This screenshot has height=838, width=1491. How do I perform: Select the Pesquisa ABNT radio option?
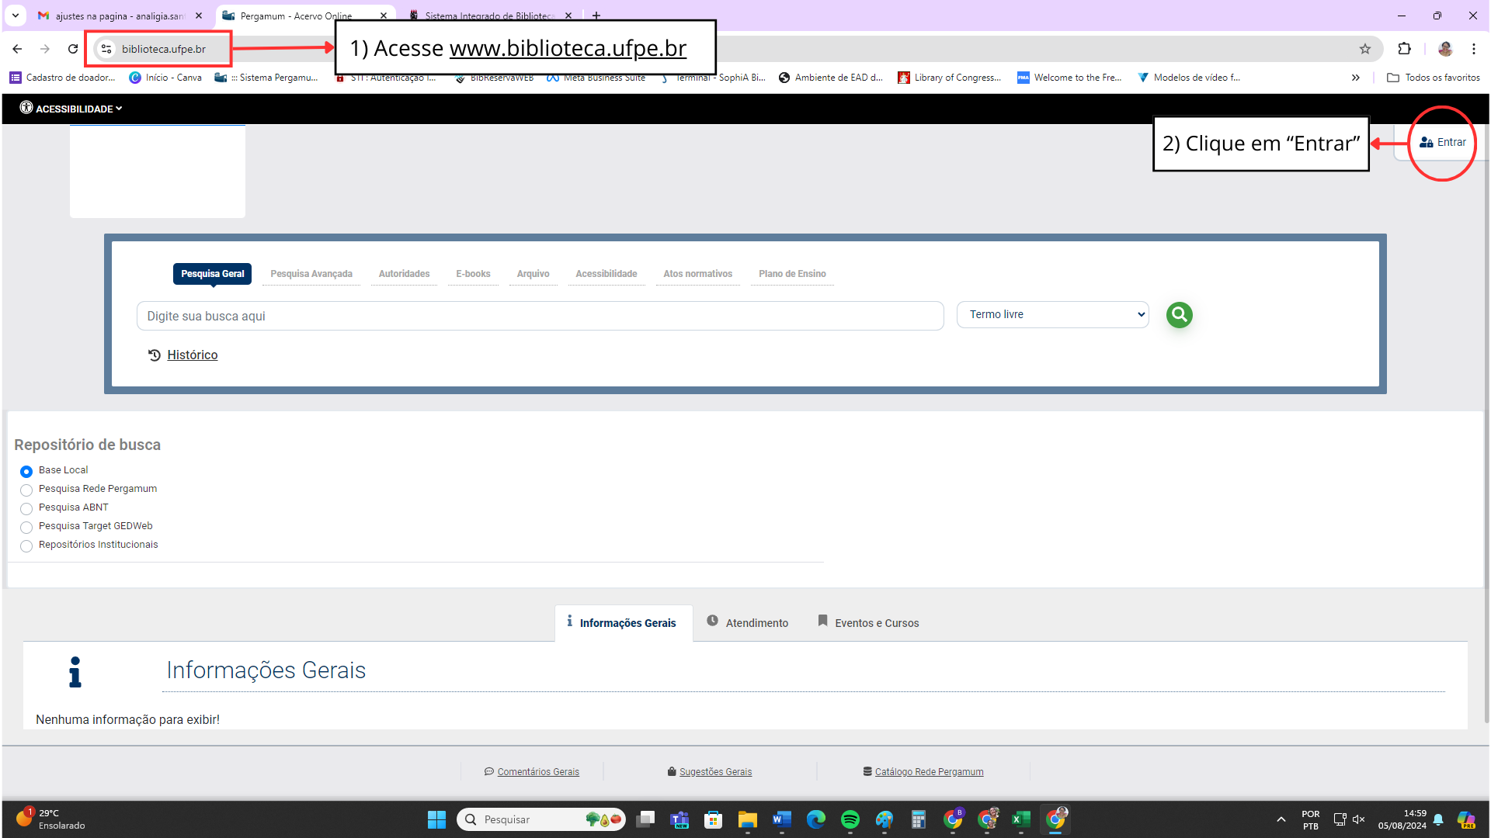coord(26,508)
